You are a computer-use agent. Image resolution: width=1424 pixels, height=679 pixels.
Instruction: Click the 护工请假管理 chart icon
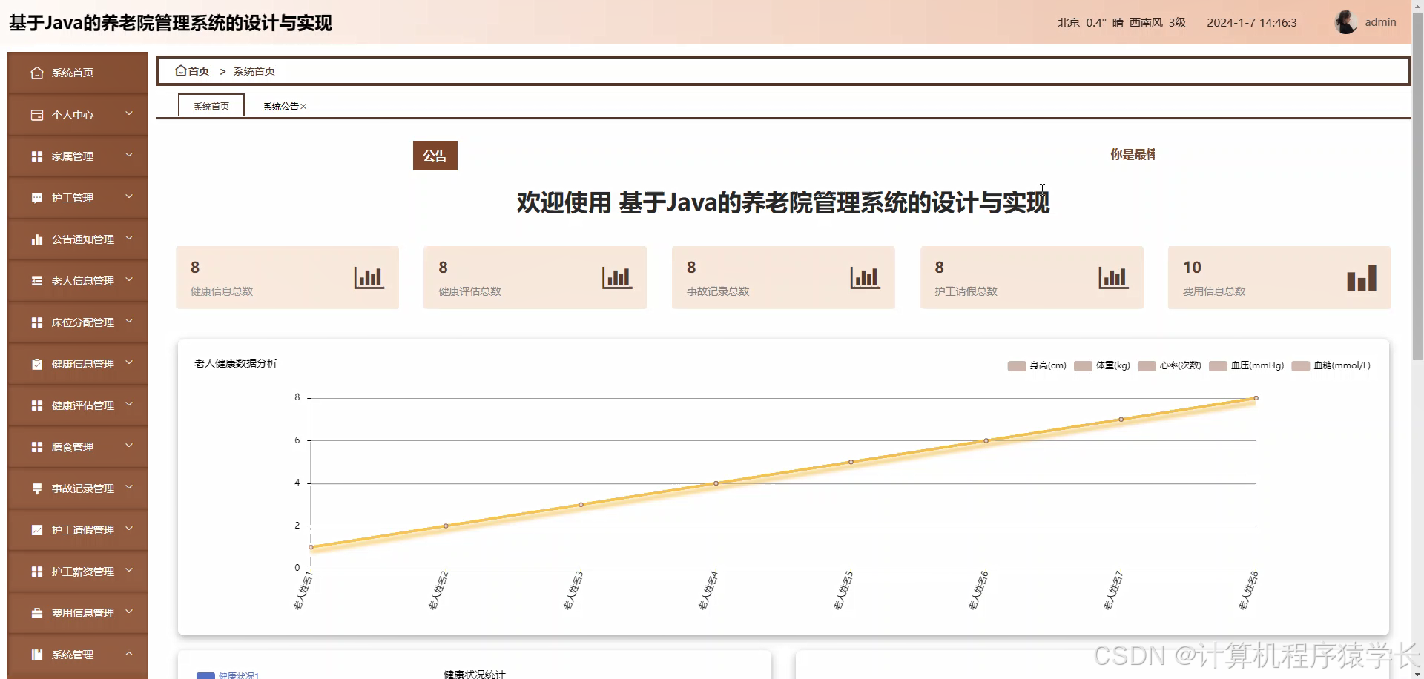[37, 530]
